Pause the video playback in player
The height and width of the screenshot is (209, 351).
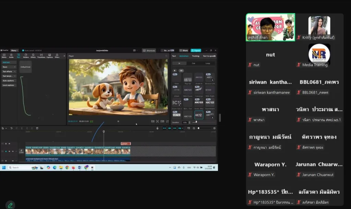(118, 121)
